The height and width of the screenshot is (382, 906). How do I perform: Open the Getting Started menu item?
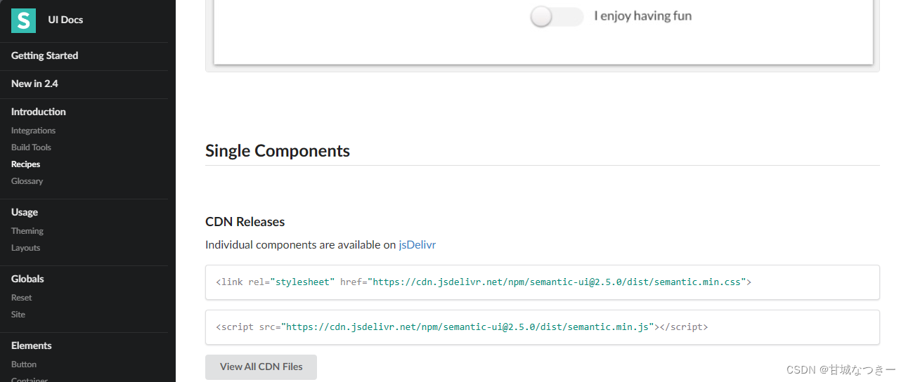[45, 55]
